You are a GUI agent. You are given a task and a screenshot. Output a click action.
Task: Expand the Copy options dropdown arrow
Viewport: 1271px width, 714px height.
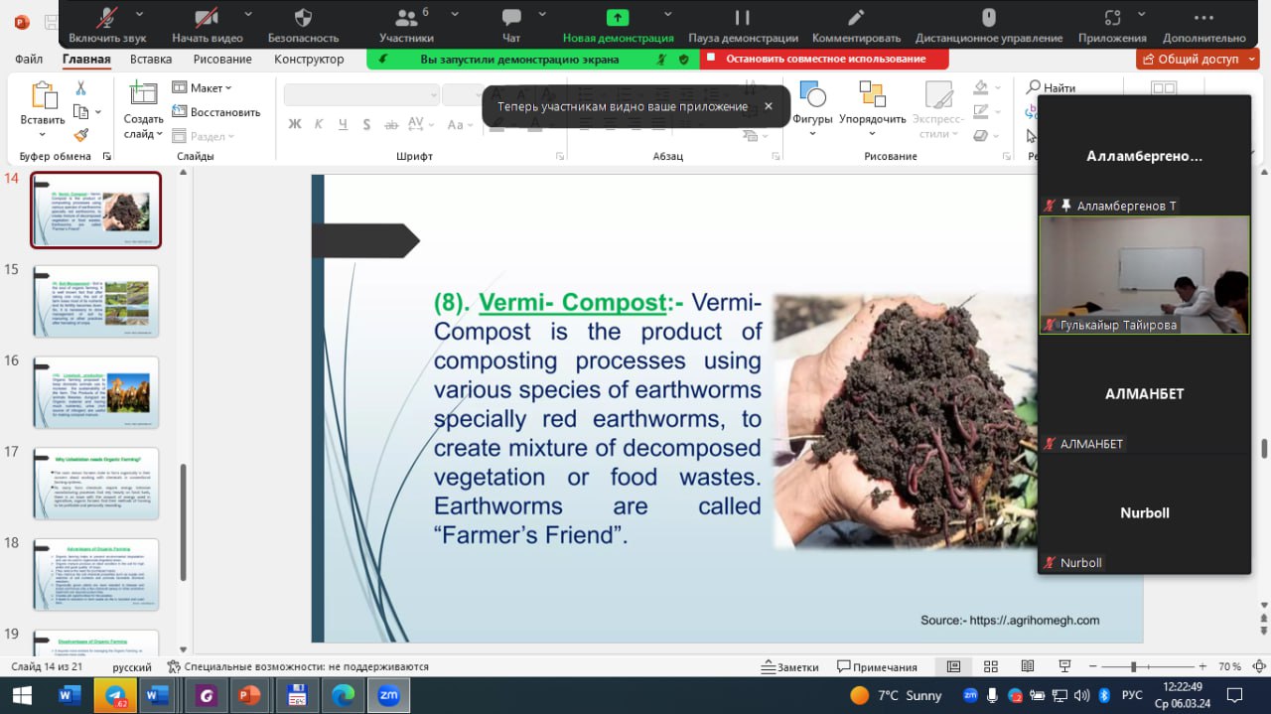coord(98,112)
